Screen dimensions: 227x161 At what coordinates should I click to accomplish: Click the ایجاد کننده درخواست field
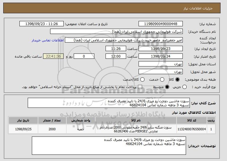point(124,40)
